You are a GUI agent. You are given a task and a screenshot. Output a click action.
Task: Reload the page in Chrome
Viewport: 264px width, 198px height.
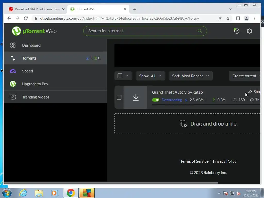(26, 18)
